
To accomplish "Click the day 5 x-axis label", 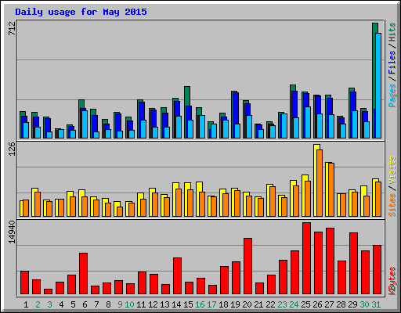I will click(73, 304).
